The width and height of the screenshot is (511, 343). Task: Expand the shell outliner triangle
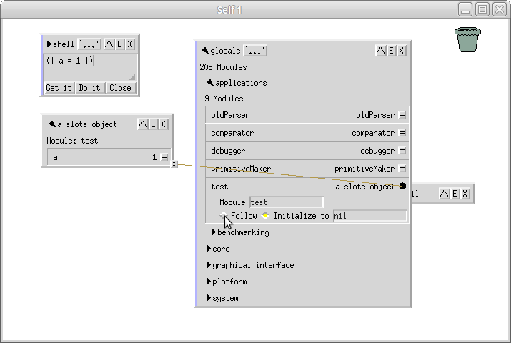click(x=49, y=44)
